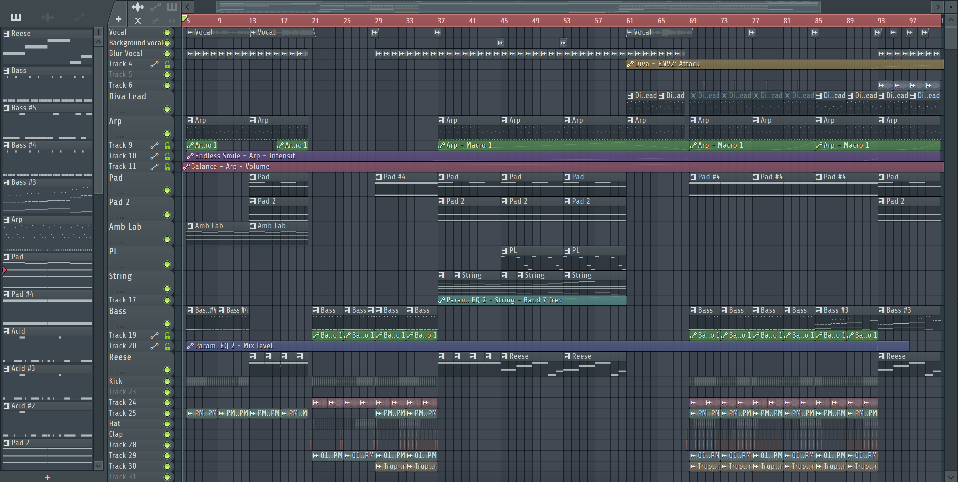This screenshot has height=482, width=958.
Task: Click the playlist minimap overview bar
Action: [519, 7]
